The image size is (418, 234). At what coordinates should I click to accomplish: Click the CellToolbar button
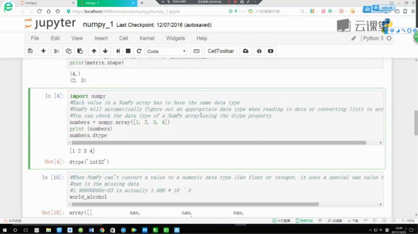tap(221, 51)
